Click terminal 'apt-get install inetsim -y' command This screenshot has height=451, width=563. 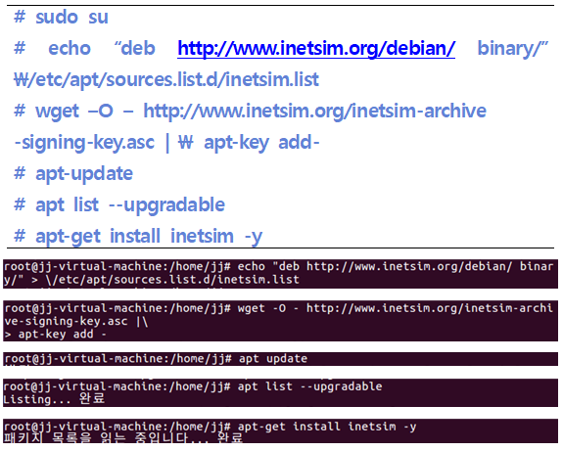[x=211, y=427]
